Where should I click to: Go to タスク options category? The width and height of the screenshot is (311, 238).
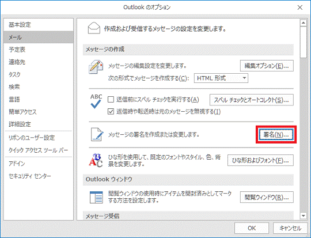[39, 74]
